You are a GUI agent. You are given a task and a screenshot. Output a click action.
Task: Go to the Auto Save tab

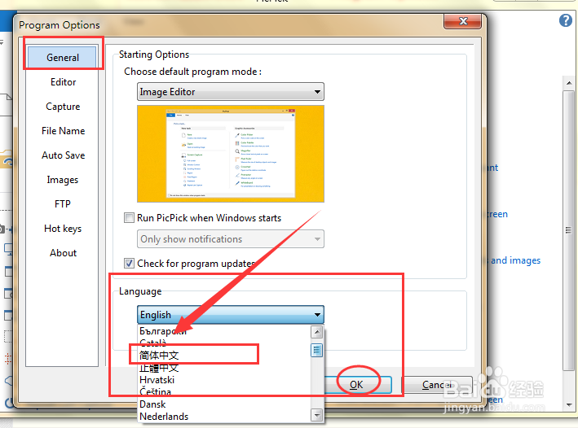pyautogui.click(x=63, y=155)
